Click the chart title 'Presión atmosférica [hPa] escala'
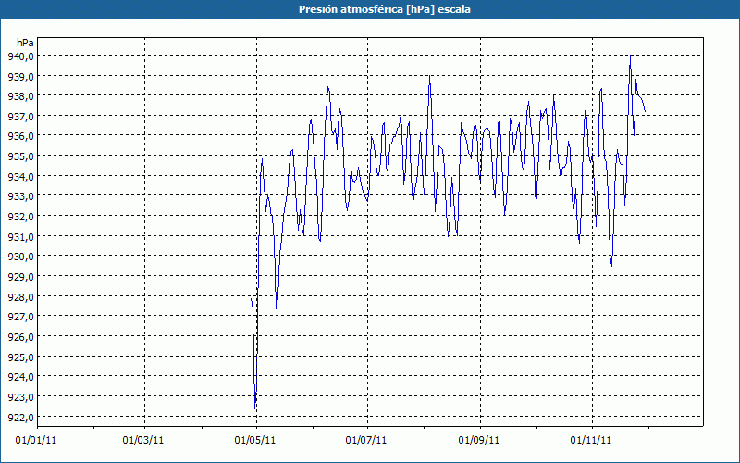 coord(384,9)
